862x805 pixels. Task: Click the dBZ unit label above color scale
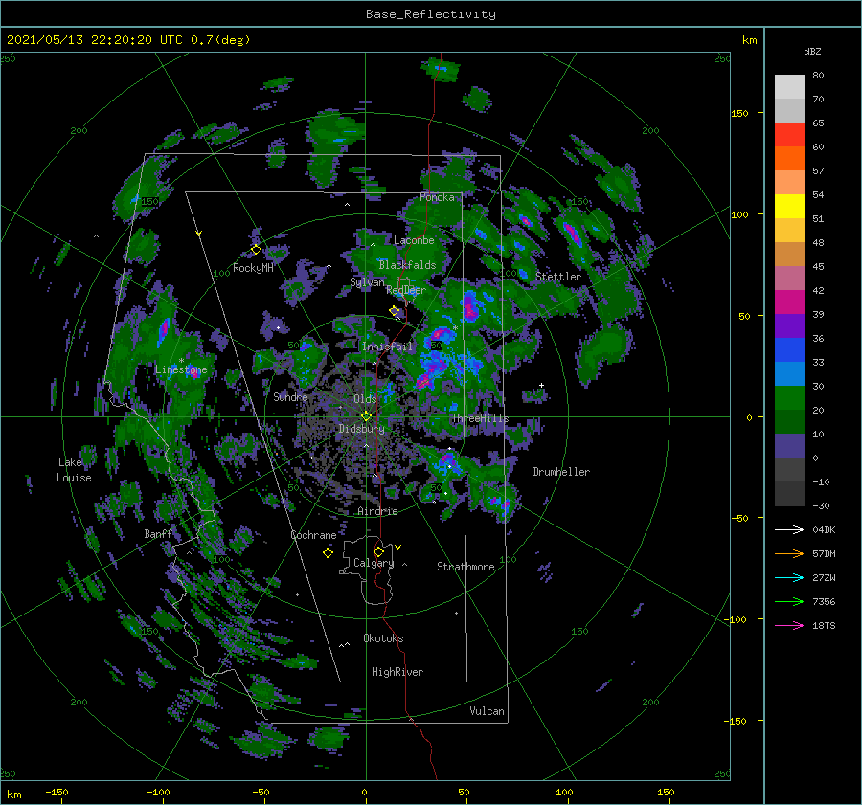pos(812,52)
